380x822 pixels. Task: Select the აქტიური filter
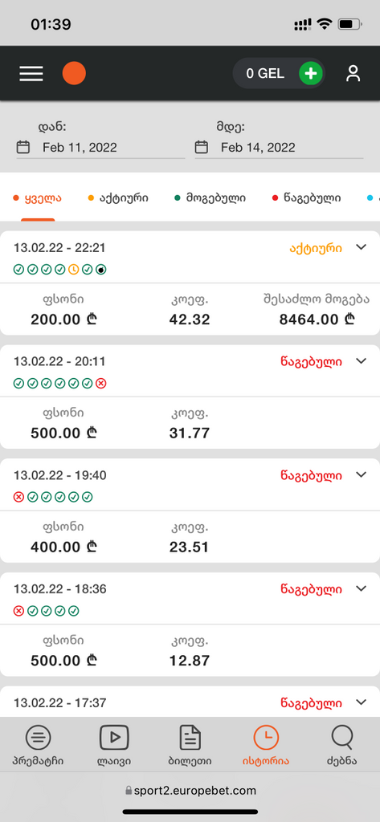point(118,197)
